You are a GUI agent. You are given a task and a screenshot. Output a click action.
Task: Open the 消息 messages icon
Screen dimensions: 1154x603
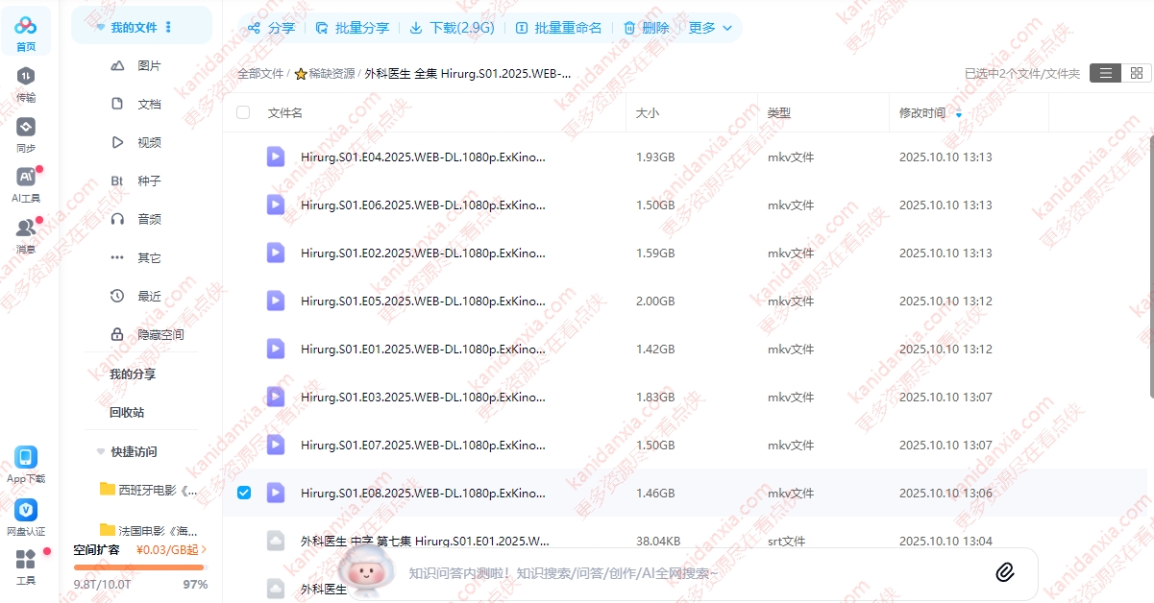coord(26,229)
